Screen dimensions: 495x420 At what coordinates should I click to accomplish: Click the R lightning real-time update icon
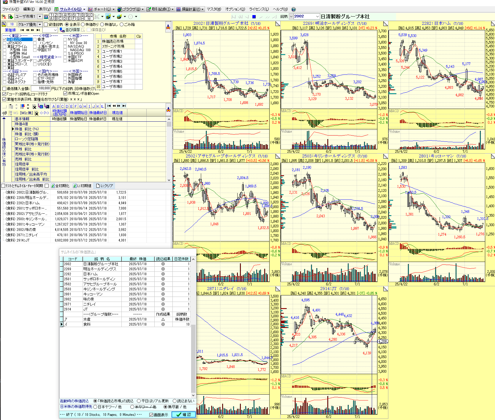click(x=108, y=17)
